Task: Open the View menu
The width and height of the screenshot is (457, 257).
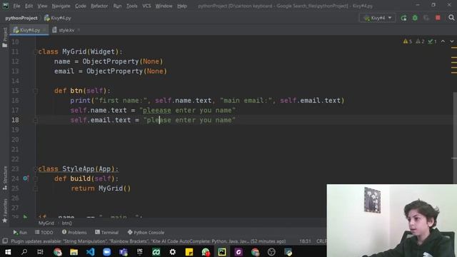Action: (x=42, y=6)
